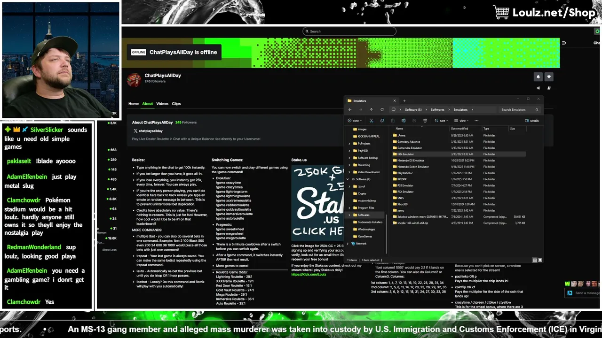Expand the Streaming folder tree node
Screen dimensions: 602x338
coord(349,165)
